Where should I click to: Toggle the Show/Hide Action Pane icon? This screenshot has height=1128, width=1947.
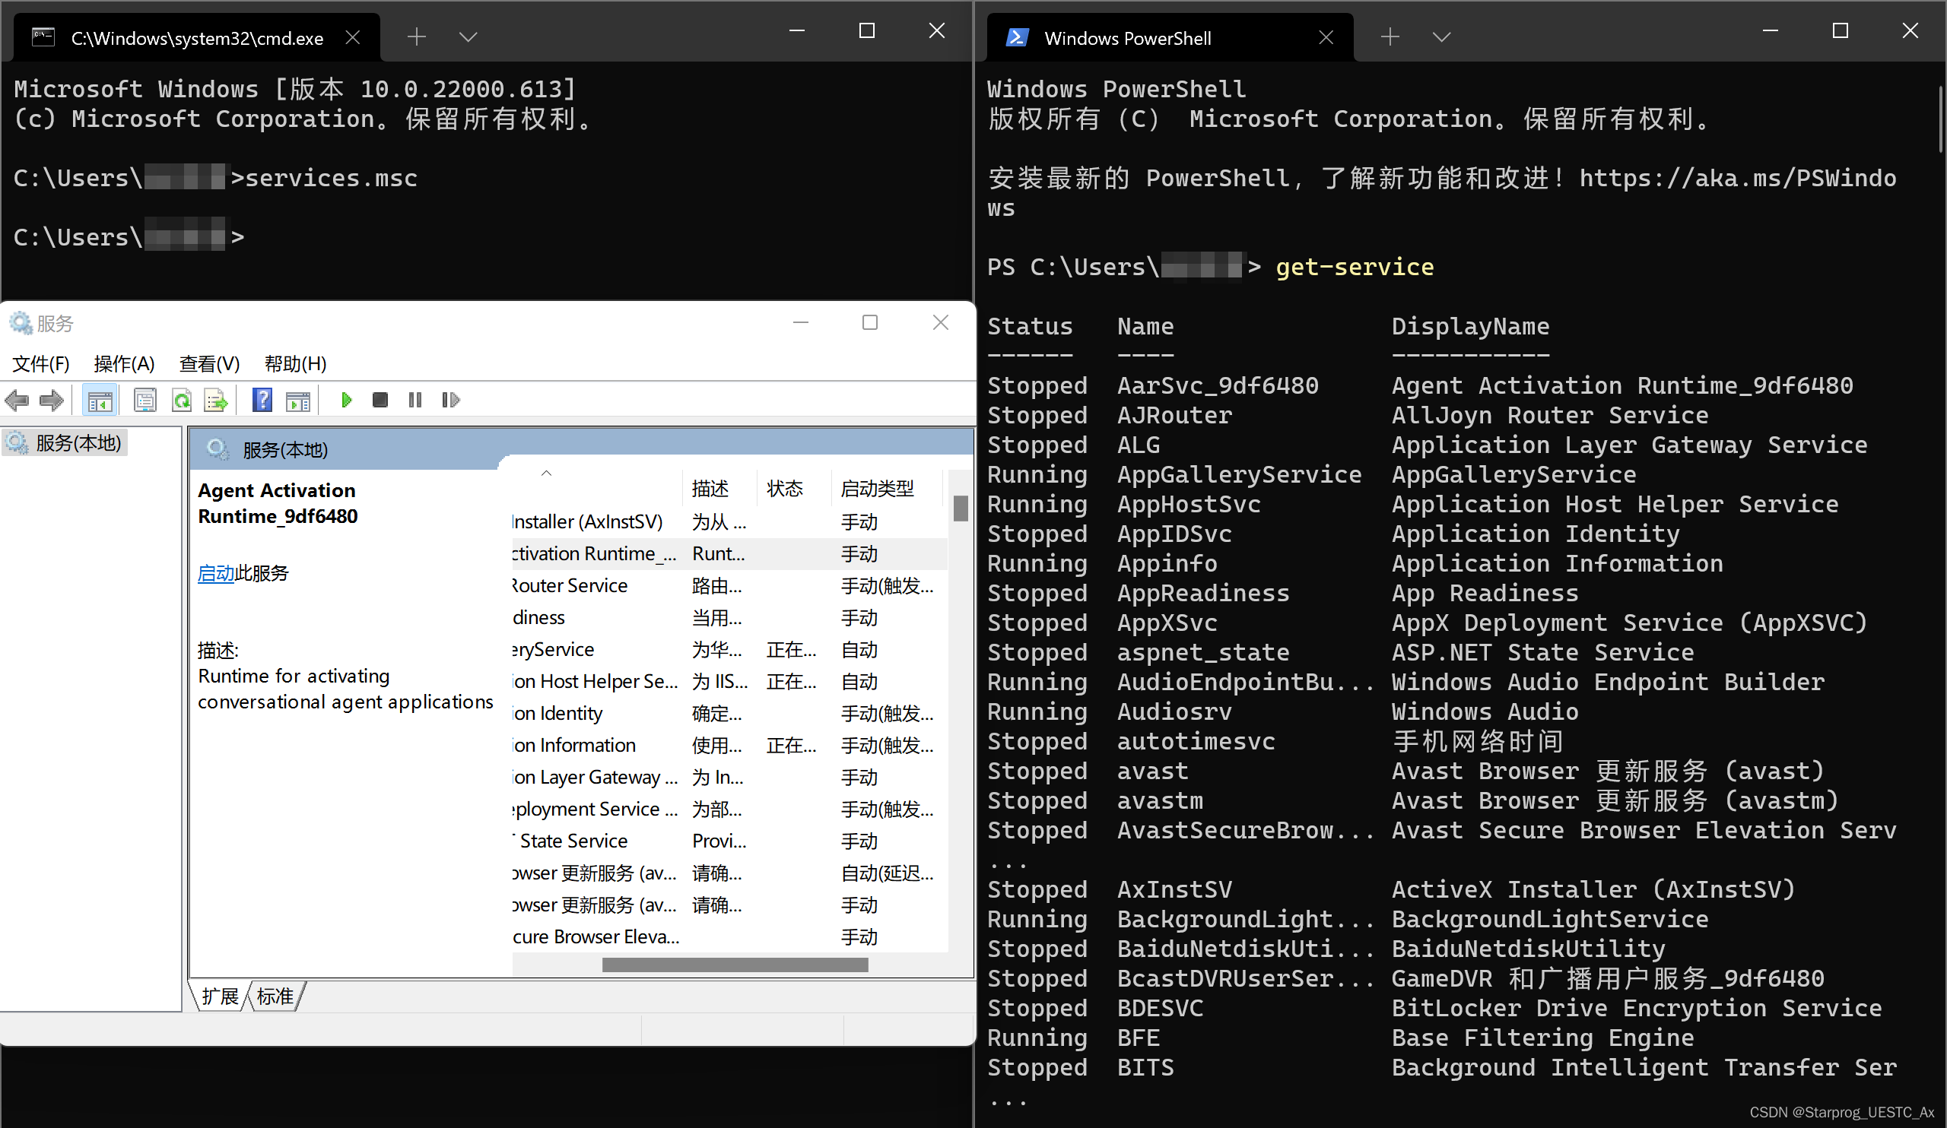[297, 400]
